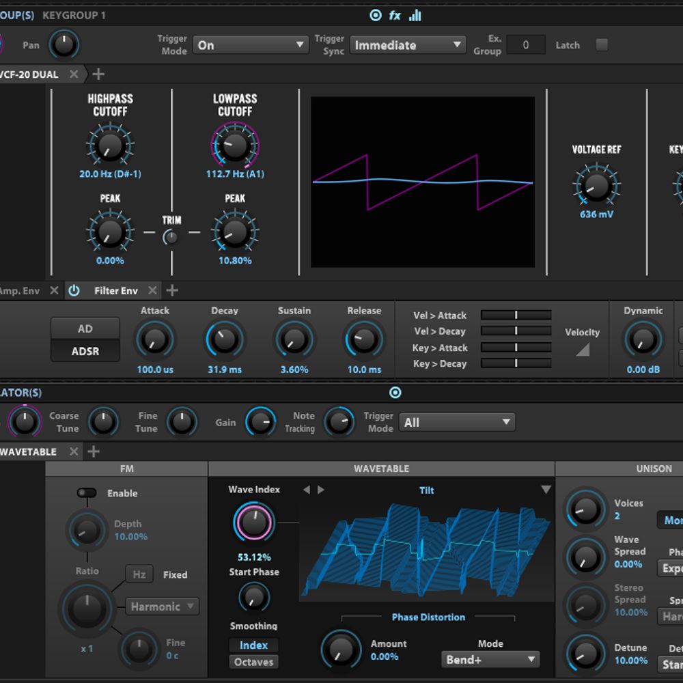Close the Amp. Env tab
Screen dimensions: 683x683
[54, 290]
